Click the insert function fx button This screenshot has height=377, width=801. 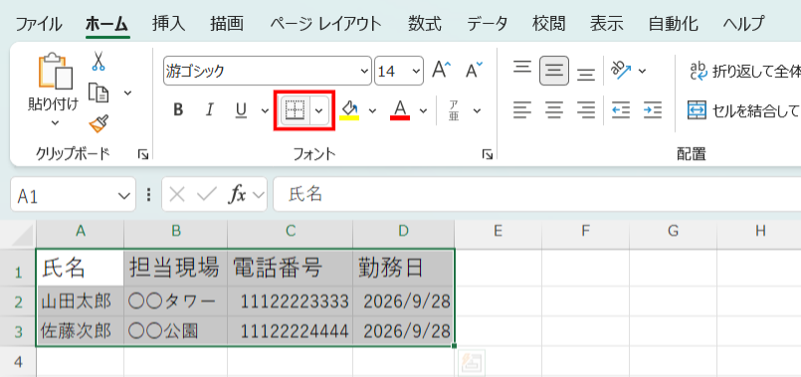(x=239, y=195)
